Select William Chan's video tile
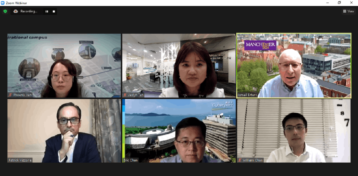This screenshot has height=176, width=358. 294,131
